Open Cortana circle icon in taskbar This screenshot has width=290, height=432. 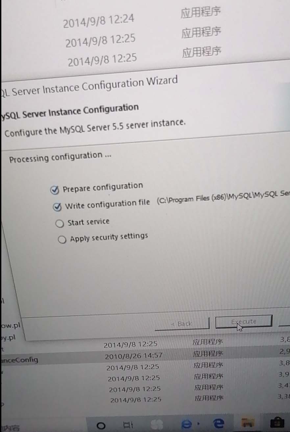tap(102, 426)
